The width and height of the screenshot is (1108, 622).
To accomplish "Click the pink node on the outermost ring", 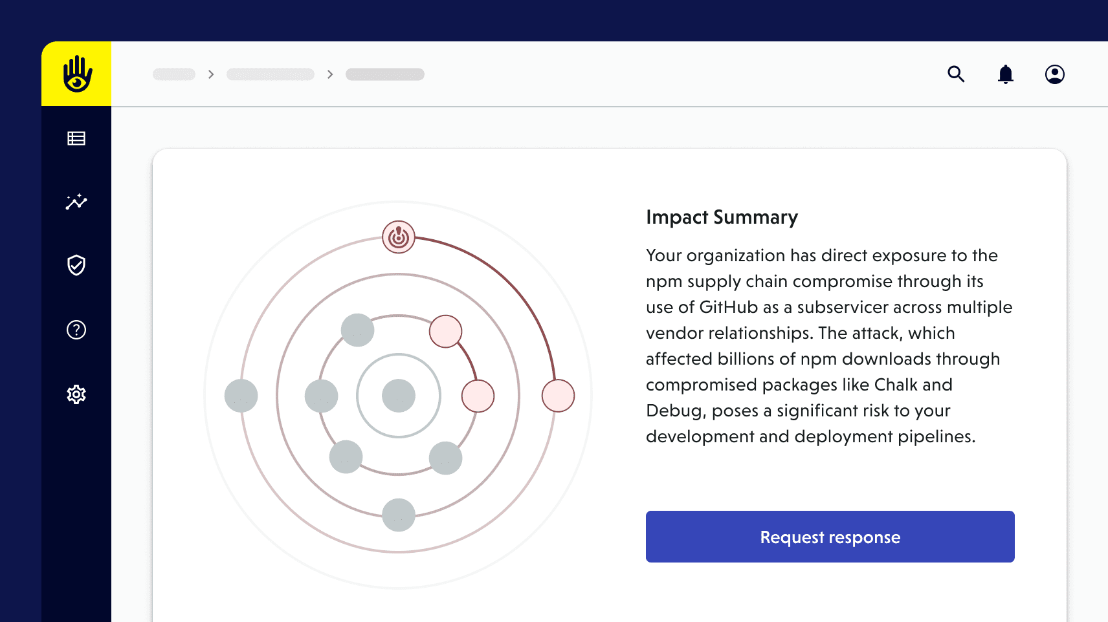I will click(x=558, y=396).
